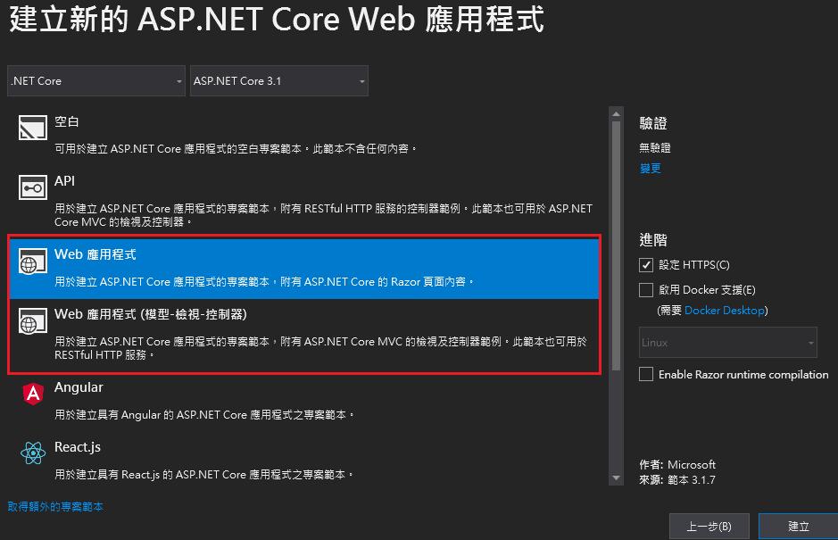
Task: Click the 作者: Microsoft text
Action: pyautogui.click(x=677, y=464)
